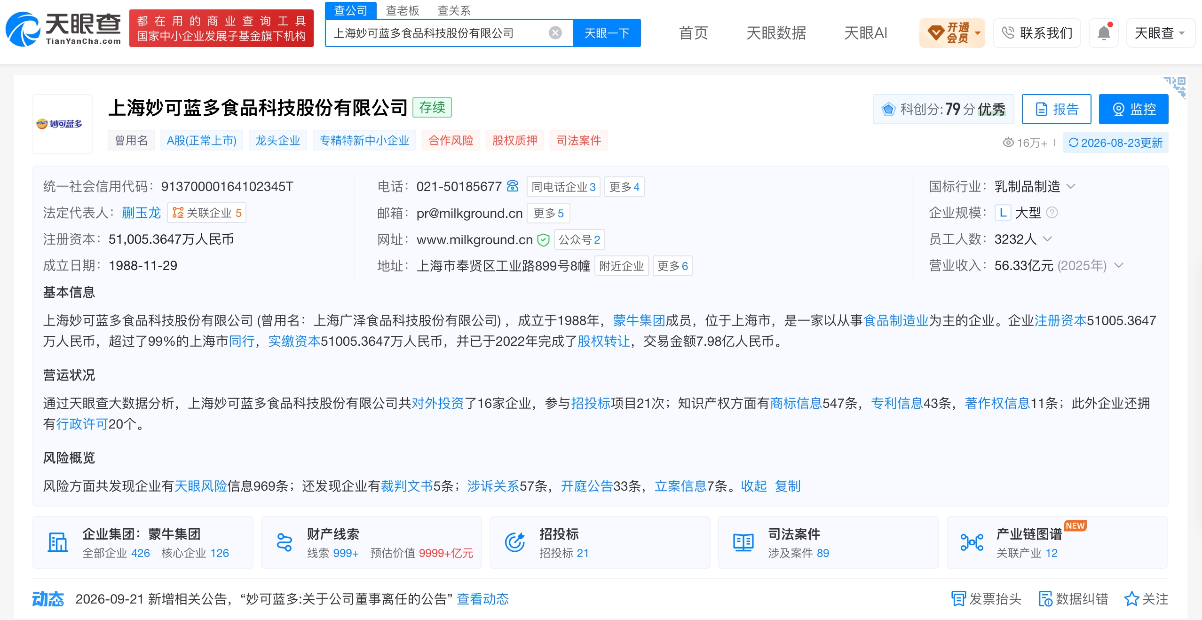Click the 动态 news label icon
1202x620 pixels.
click(48, 599)
